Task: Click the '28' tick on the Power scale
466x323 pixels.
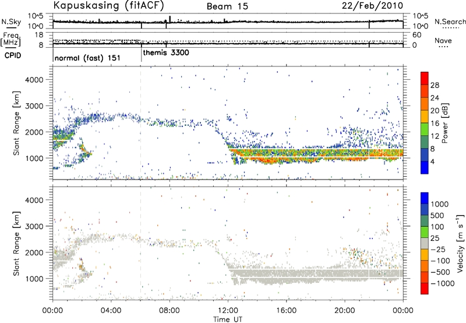Action: pos(435,85)
